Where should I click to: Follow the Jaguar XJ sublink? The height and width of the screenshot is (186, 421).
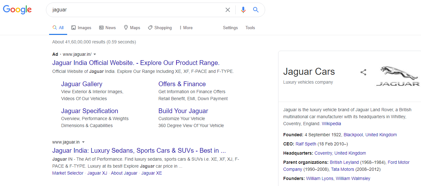pos(97,173)
